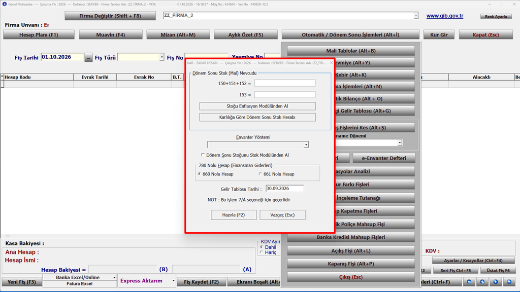
Task: Save with Fiş Kaydet (F2)
Action: [x=201, y=282]
